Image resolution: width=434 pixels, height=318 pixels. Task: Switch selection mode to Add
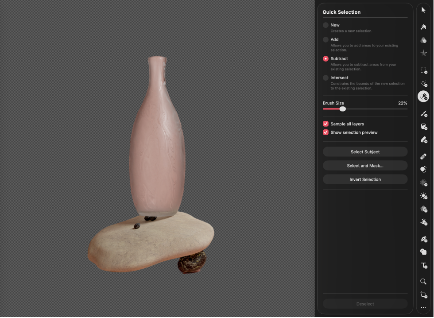tap(326, 40)
